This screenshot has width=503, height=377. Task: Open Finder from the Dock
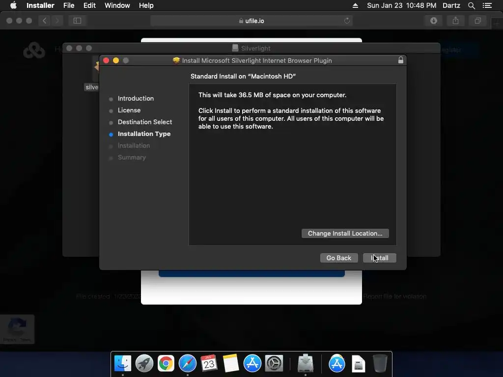(x=122, y=364)
